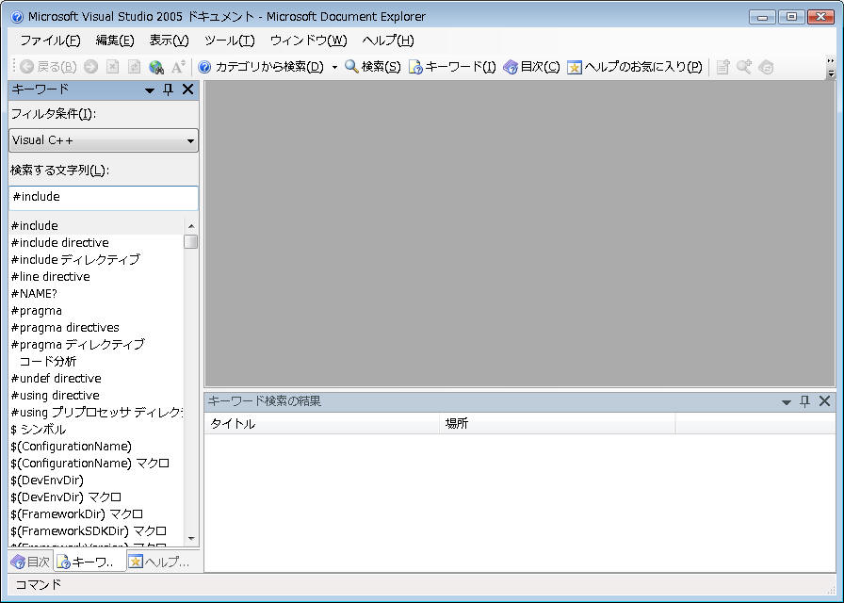Viewport: 844px width, 603px height.
Task: Open the キーワード検索の結果 panel position dropdown arrow
Action: coord(786,402)
